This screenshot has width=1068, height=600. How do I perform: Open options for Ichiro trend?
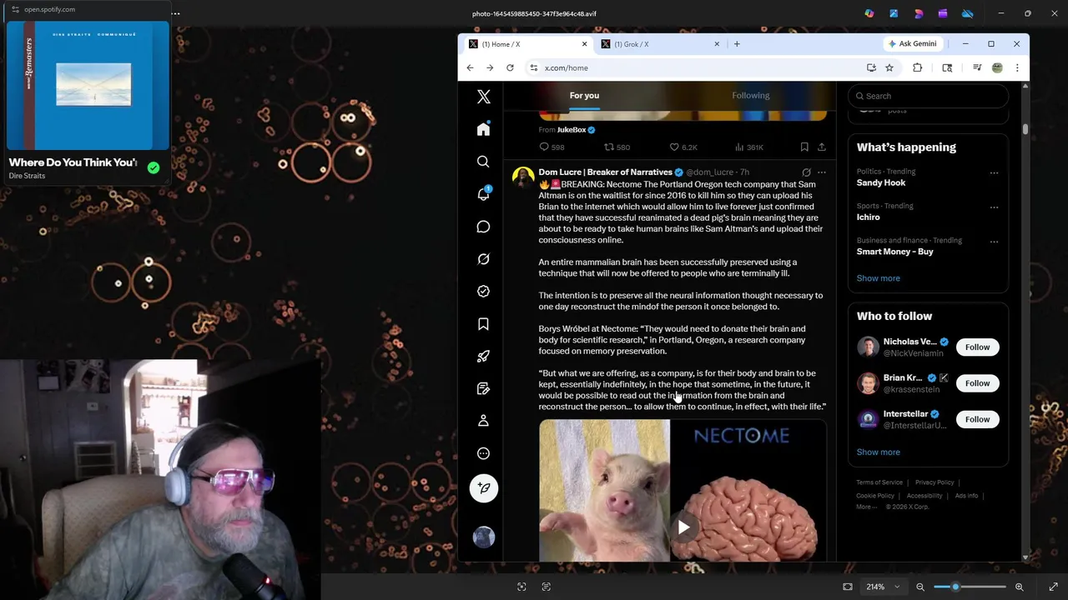(994, 207)
